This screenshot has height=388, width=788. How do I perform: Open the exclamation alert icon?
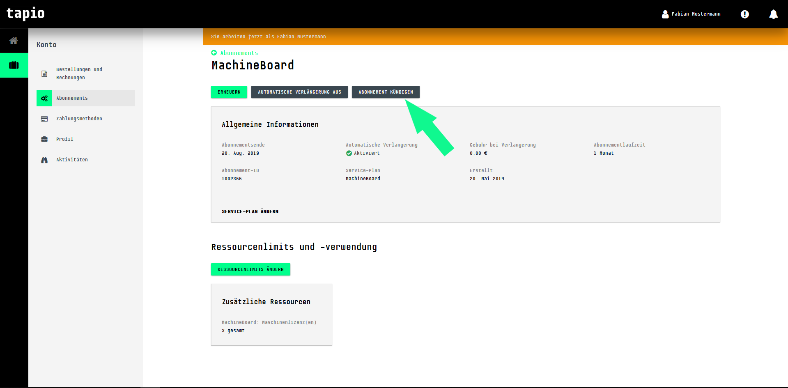click(744, 14)
